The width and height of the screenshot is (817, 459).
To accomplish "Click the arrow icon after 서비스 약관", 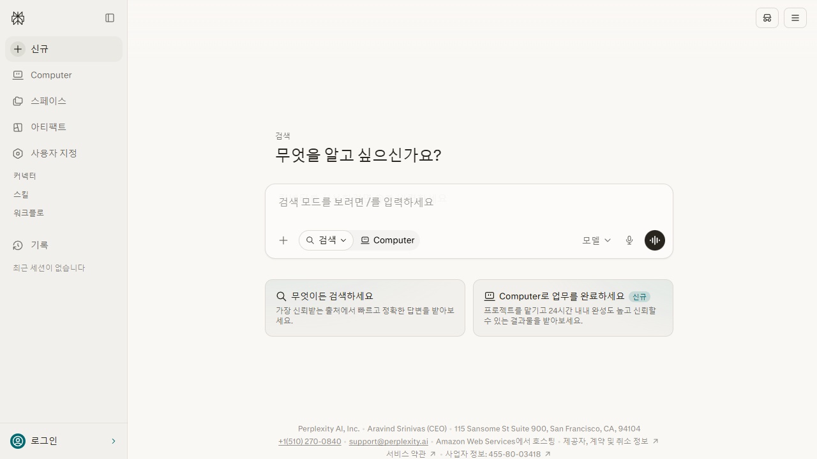I will tap(433, 455).
